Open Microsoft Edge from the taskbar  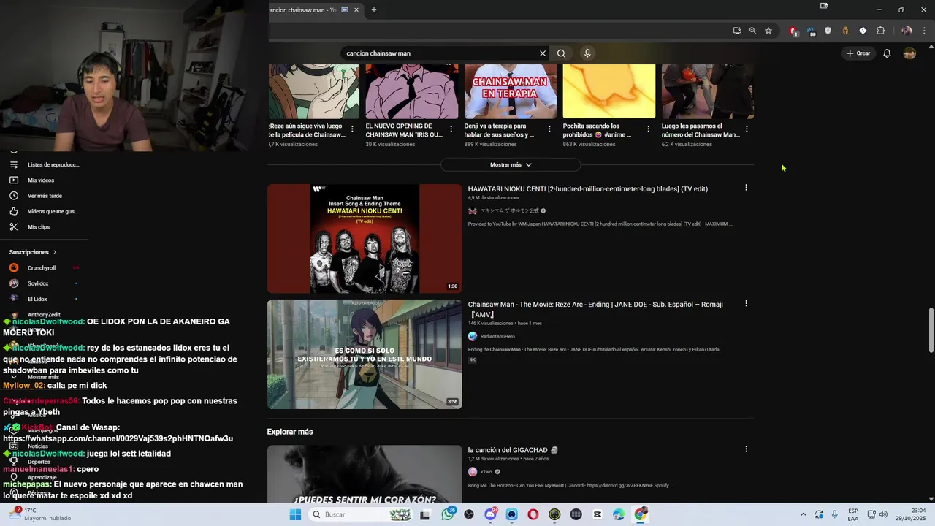[619, 514]
